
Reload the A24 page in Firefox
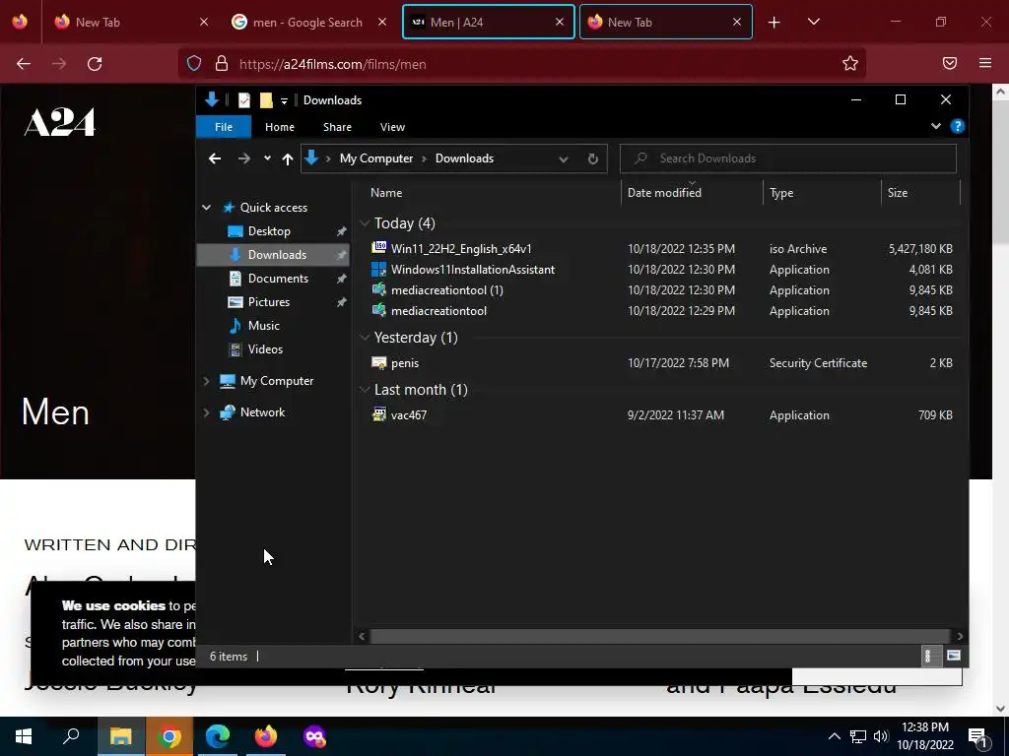point(95,64)
